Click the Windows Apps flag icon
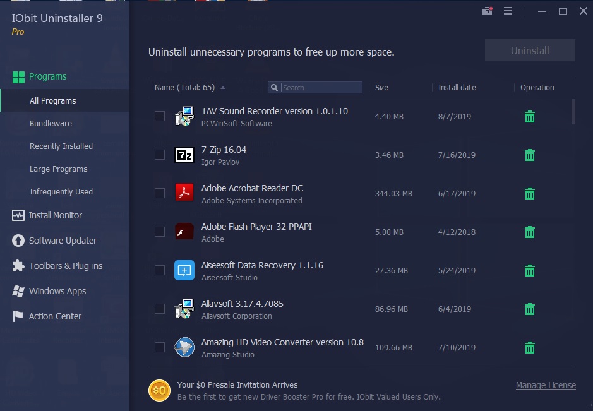The image size is (593, 411). 18,291
